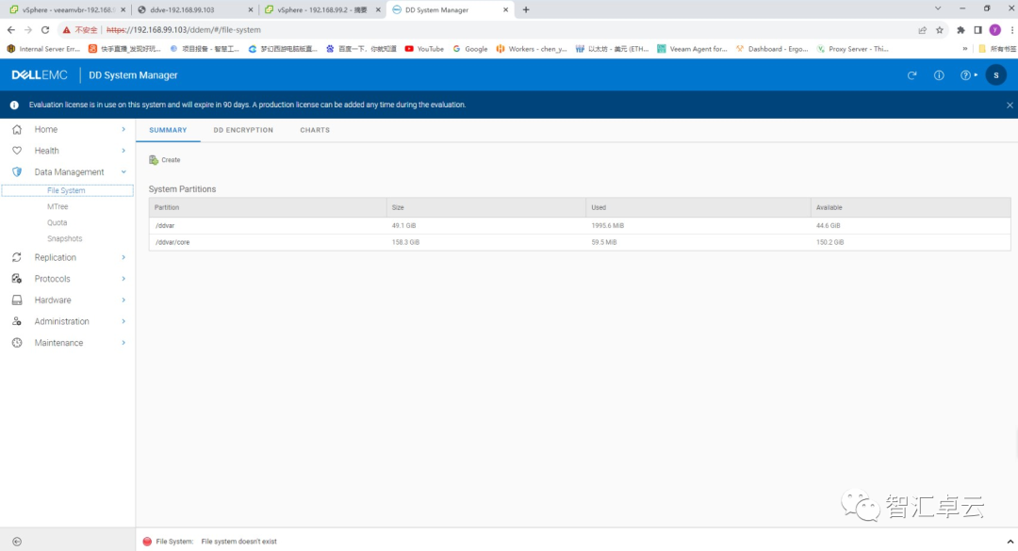Switch to the CHARTS tab
This screenshot has width=1018, height=551.
315,130
